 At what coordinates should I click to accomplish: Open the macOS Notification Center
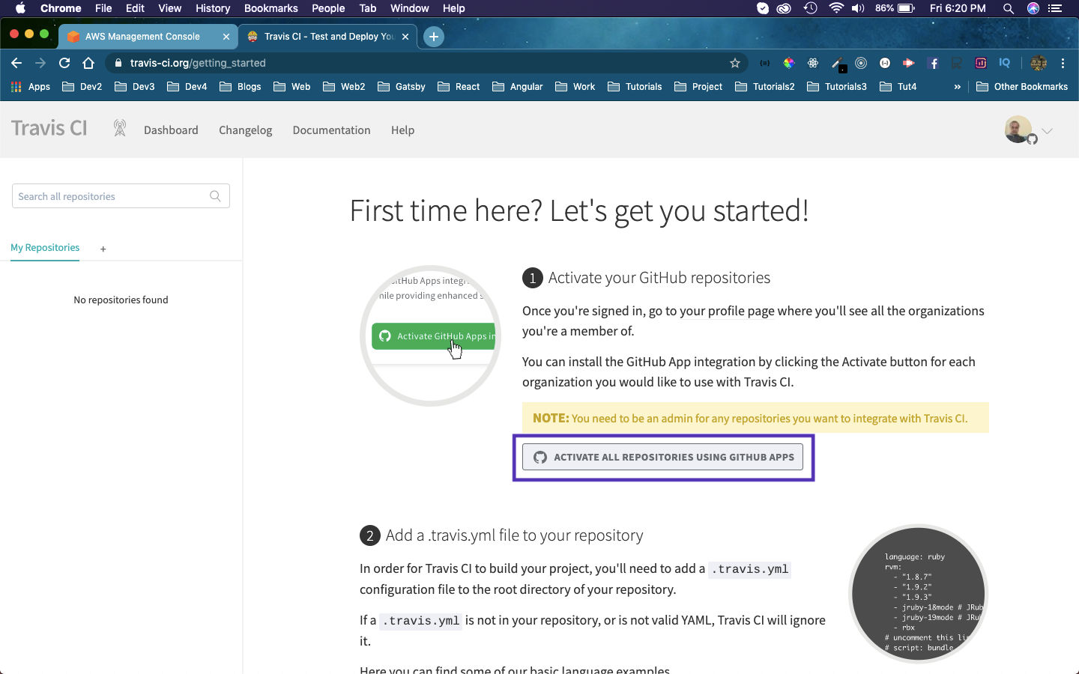point(1056,8)
